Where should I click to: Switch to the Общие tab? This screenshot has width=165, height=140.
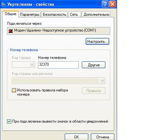click(x=11, y=14)
